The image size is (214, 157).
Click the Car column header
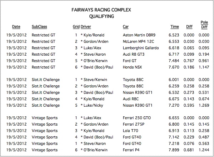tap(125, 26)
